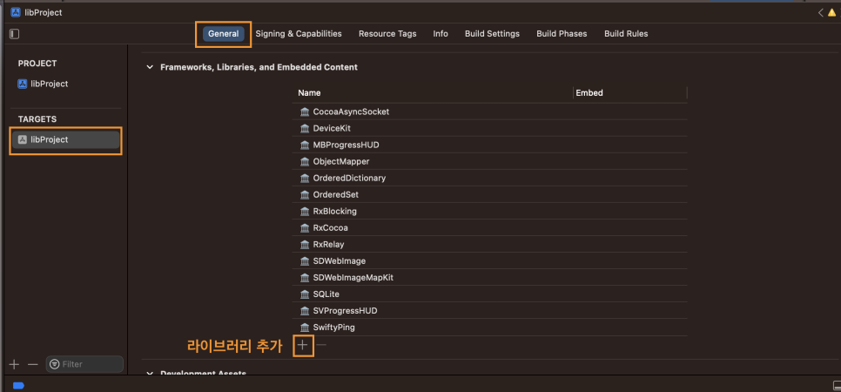Click the CocoaAsyncSocket library icon
The height and width of the screenshot is (392, 841).
click(x=305, y=112)
